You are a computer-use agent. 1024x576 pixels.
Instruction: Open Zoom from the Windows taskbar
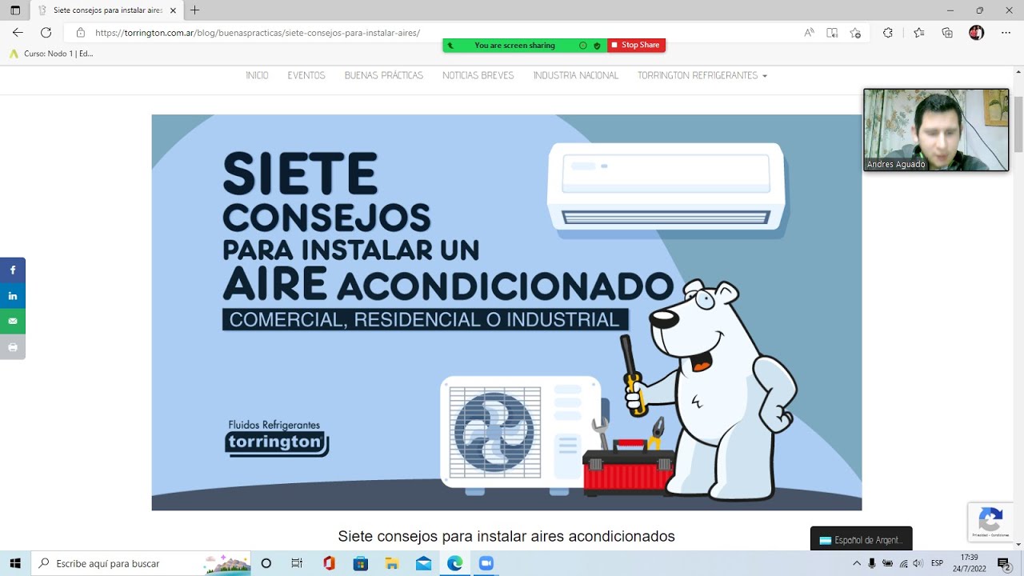(x=486, y=563)
